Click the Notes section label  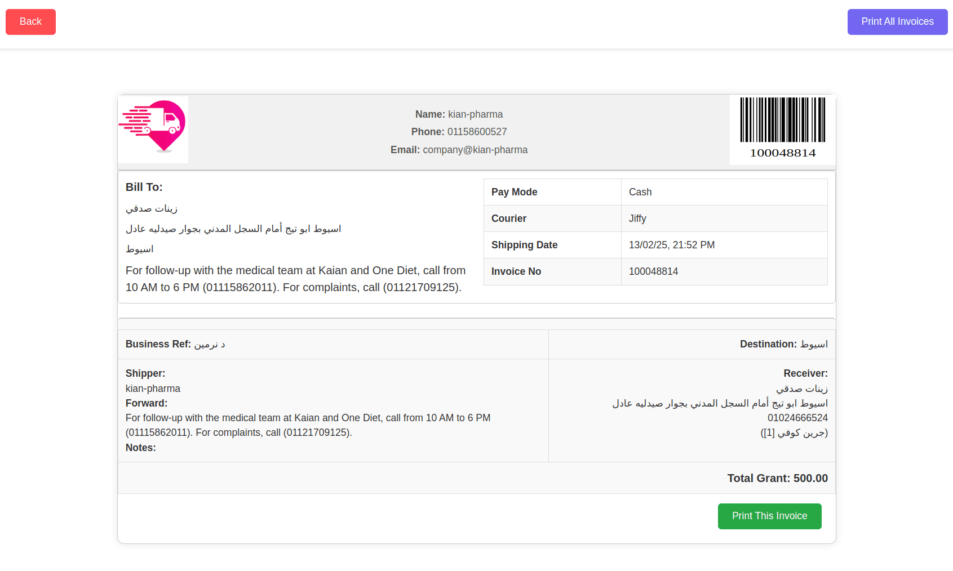pos(140,448)
